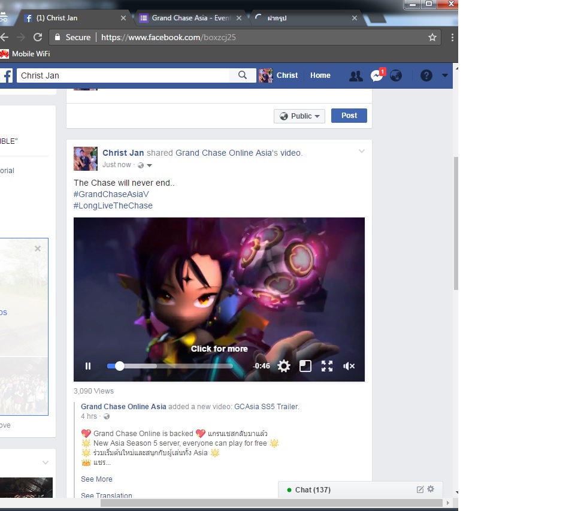Go to Home in the navbar
575x511 pixels.
(x=320, y=75)
